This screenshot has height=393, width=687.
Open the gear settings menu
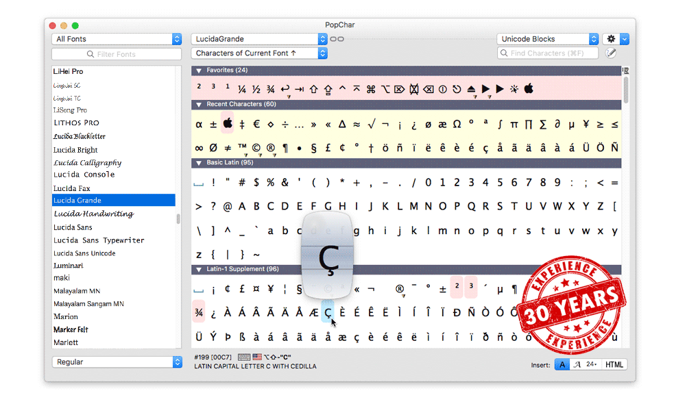(612, 39)
